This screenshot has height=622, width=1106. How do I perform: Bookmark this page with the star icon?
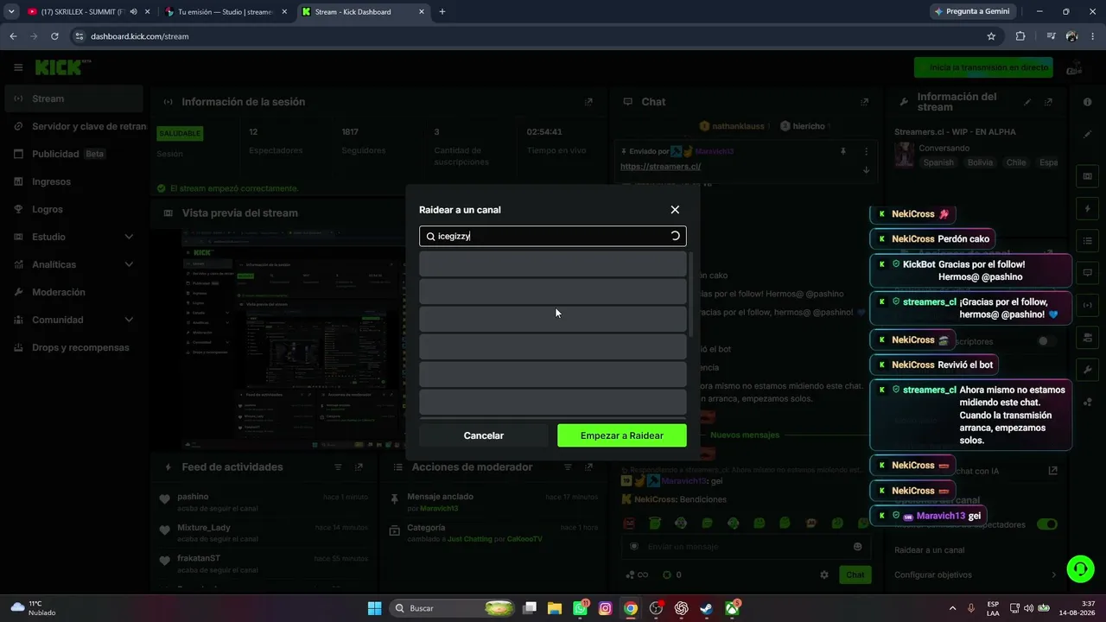(x=991, y=36)
